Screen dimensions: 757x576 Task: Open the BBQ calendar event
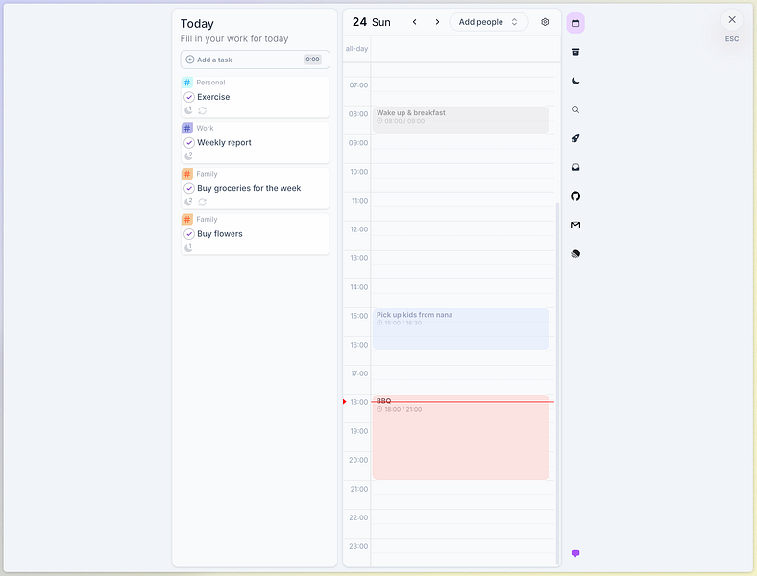click(x=460, y=437)
